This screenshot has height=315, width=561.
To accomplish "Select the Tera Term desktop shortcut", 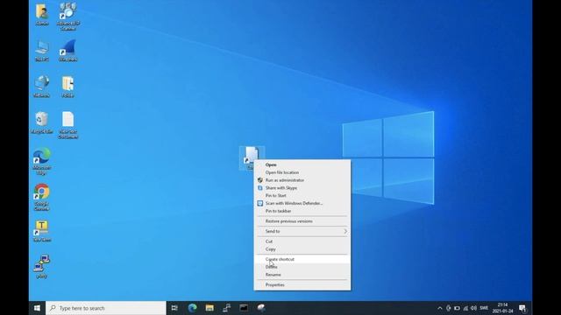I will click(42, 231).
